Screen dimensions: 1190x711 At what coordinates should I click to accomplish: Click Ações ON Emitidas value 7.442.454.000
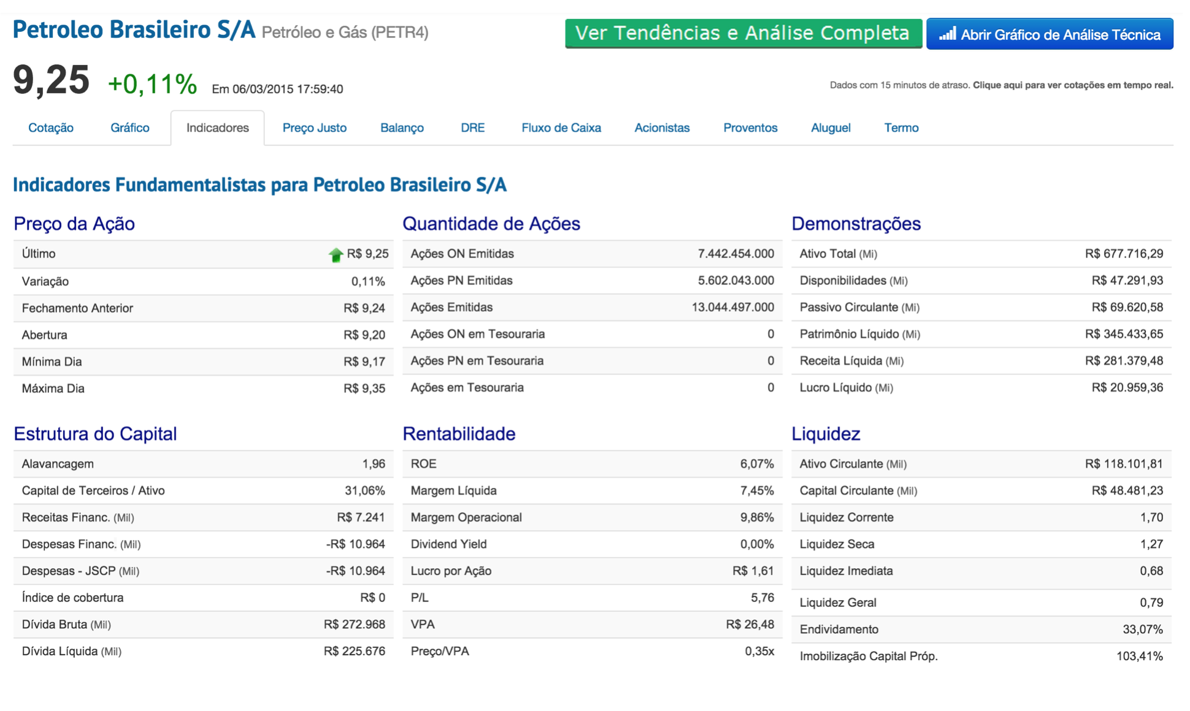pos(736,254)
